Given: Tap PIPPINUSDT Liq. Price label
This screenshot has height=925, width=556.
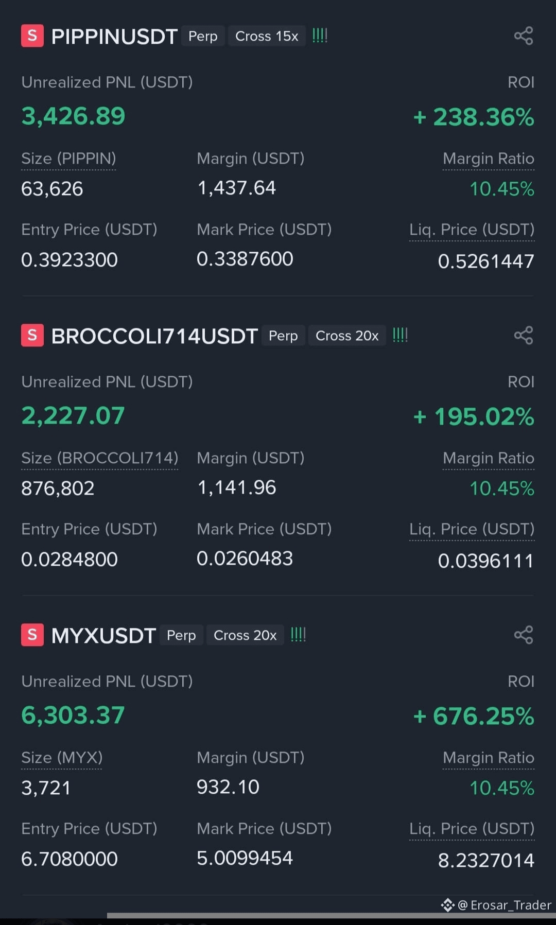Looking at the screenshot, I should tap(472, 230).
